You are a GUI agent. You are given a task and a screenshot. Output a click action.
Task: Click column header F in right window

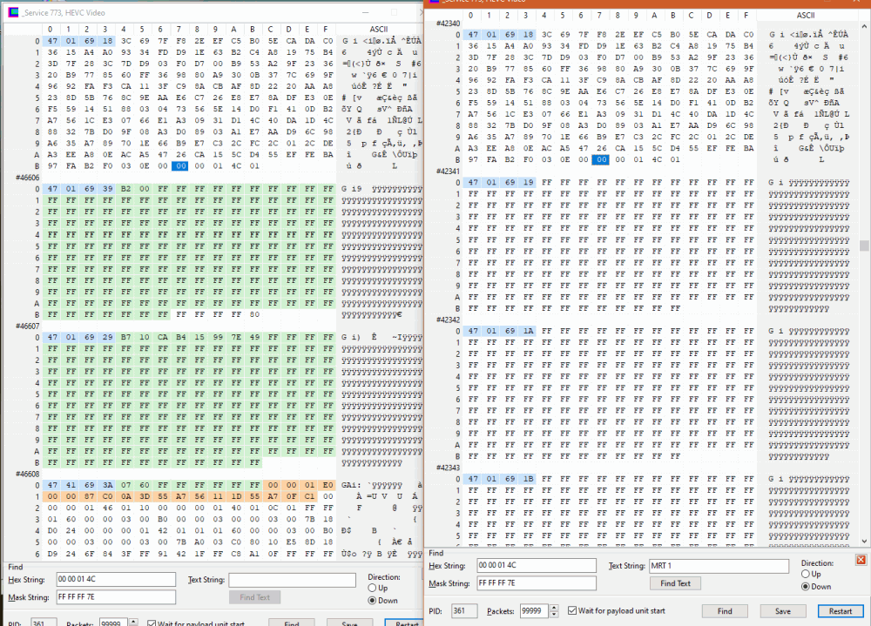[x=746, y=15]
